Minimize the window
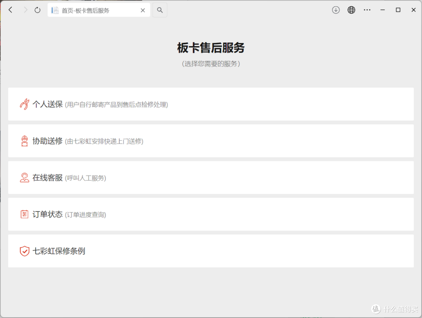 point(383,10)
